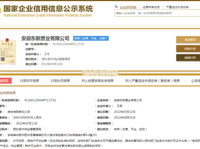This screenshot has height=149, width=200.
Task: Click the magnifier search icon
Action: coord(116,7)
